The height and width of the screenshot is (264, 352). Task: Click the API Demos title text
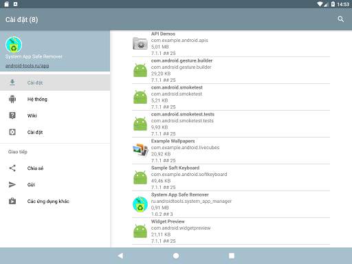tap(163, 34)
